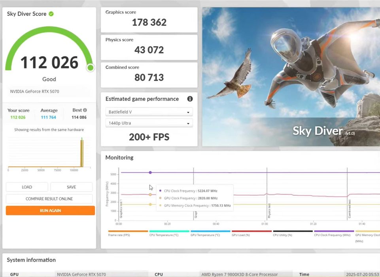Toggle the GPU Load (%) legend series
380x277 pixels.
pyautogui.click(x=251, y=233)
